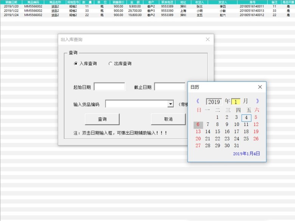Click the 2019/1/22 date cell in sheet
Image resolution: width=295 pixels, height=221 pixels.
tap(11, 11)
